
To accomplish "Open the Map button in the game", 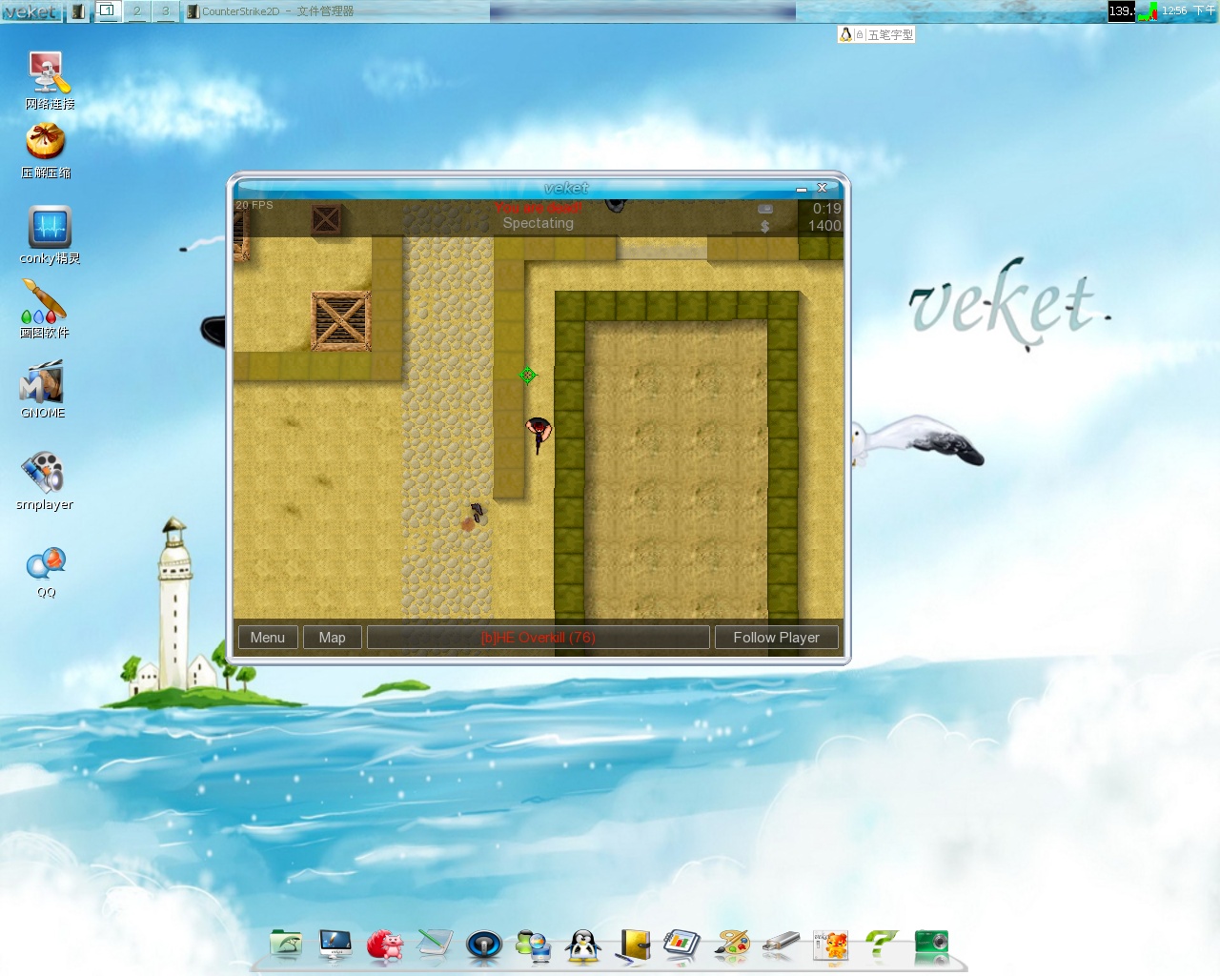I will coord(333,638).
